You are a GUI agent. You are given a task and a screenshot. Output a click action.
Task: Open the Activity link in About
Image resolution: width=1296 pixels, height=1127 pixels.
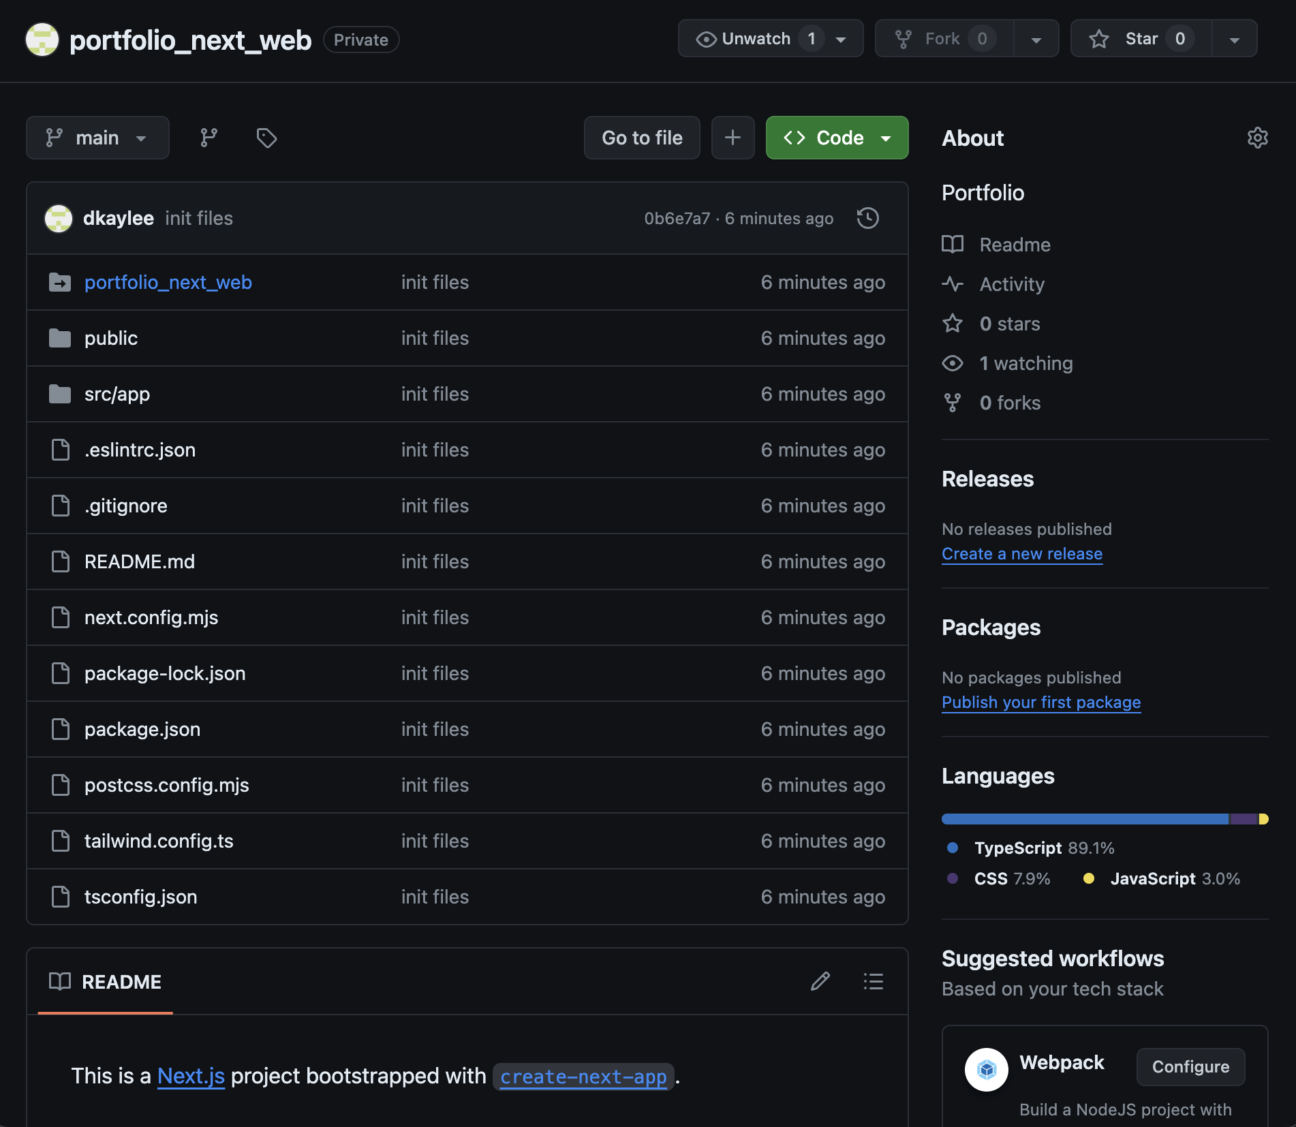(1012, 284)
